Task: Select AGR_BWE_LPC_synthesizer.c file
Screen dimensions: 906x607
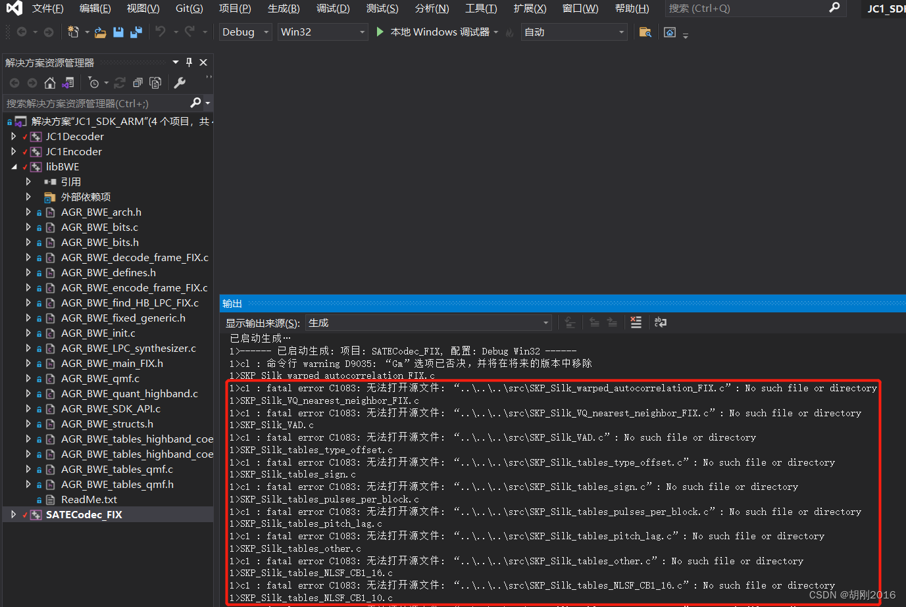Action: pyautogui.click(x=128, y=348)
